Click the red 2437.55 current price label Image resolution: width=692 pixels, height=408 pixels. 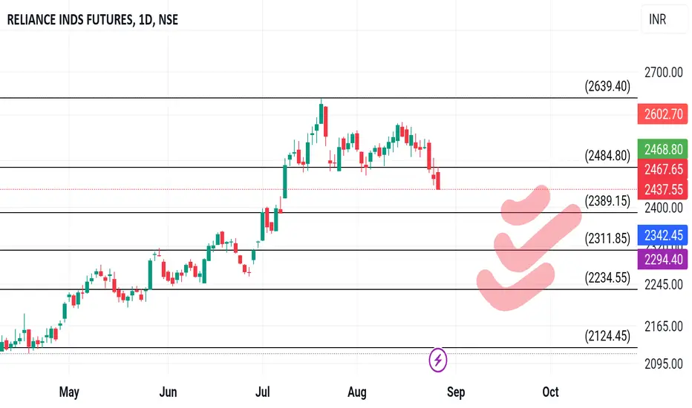pyautogui.click(x=662, y=190)
